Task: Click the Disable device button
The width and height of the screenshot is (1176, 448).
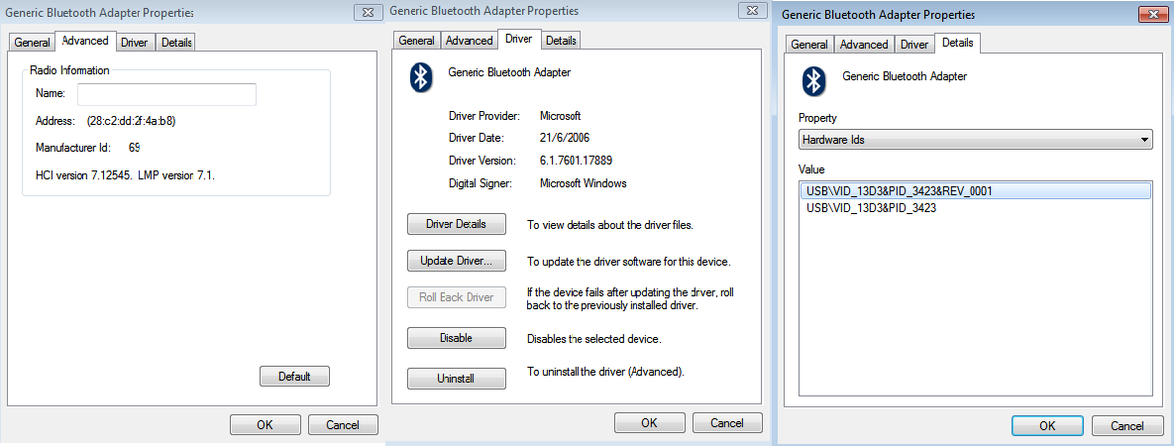Action: point(456,338)
